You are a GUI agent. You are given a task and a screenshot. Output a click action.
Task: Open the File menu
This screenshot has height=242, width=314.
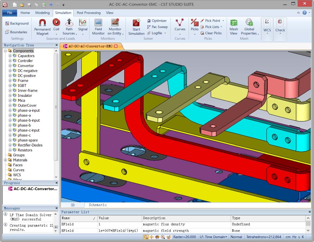(10, 13)
